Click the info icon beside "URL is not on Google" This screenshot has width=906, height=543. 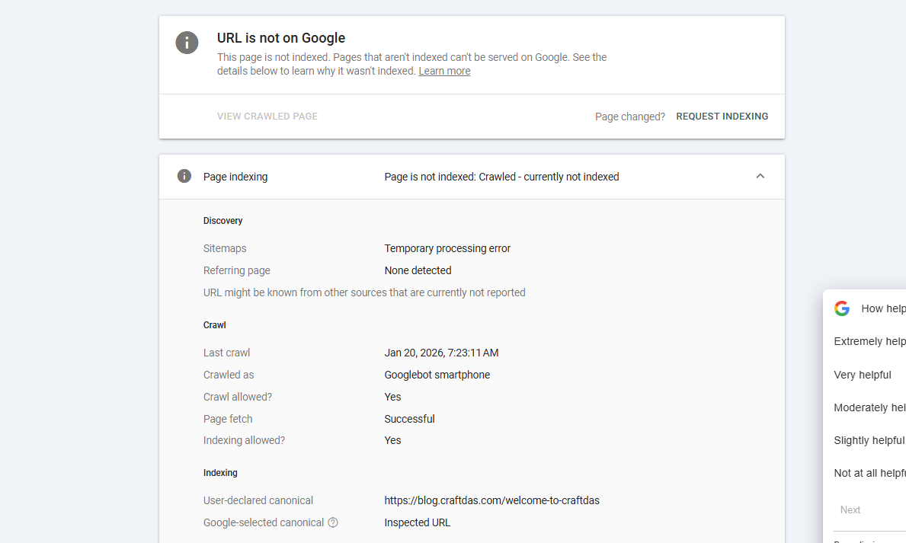click(x=187, y=43)
